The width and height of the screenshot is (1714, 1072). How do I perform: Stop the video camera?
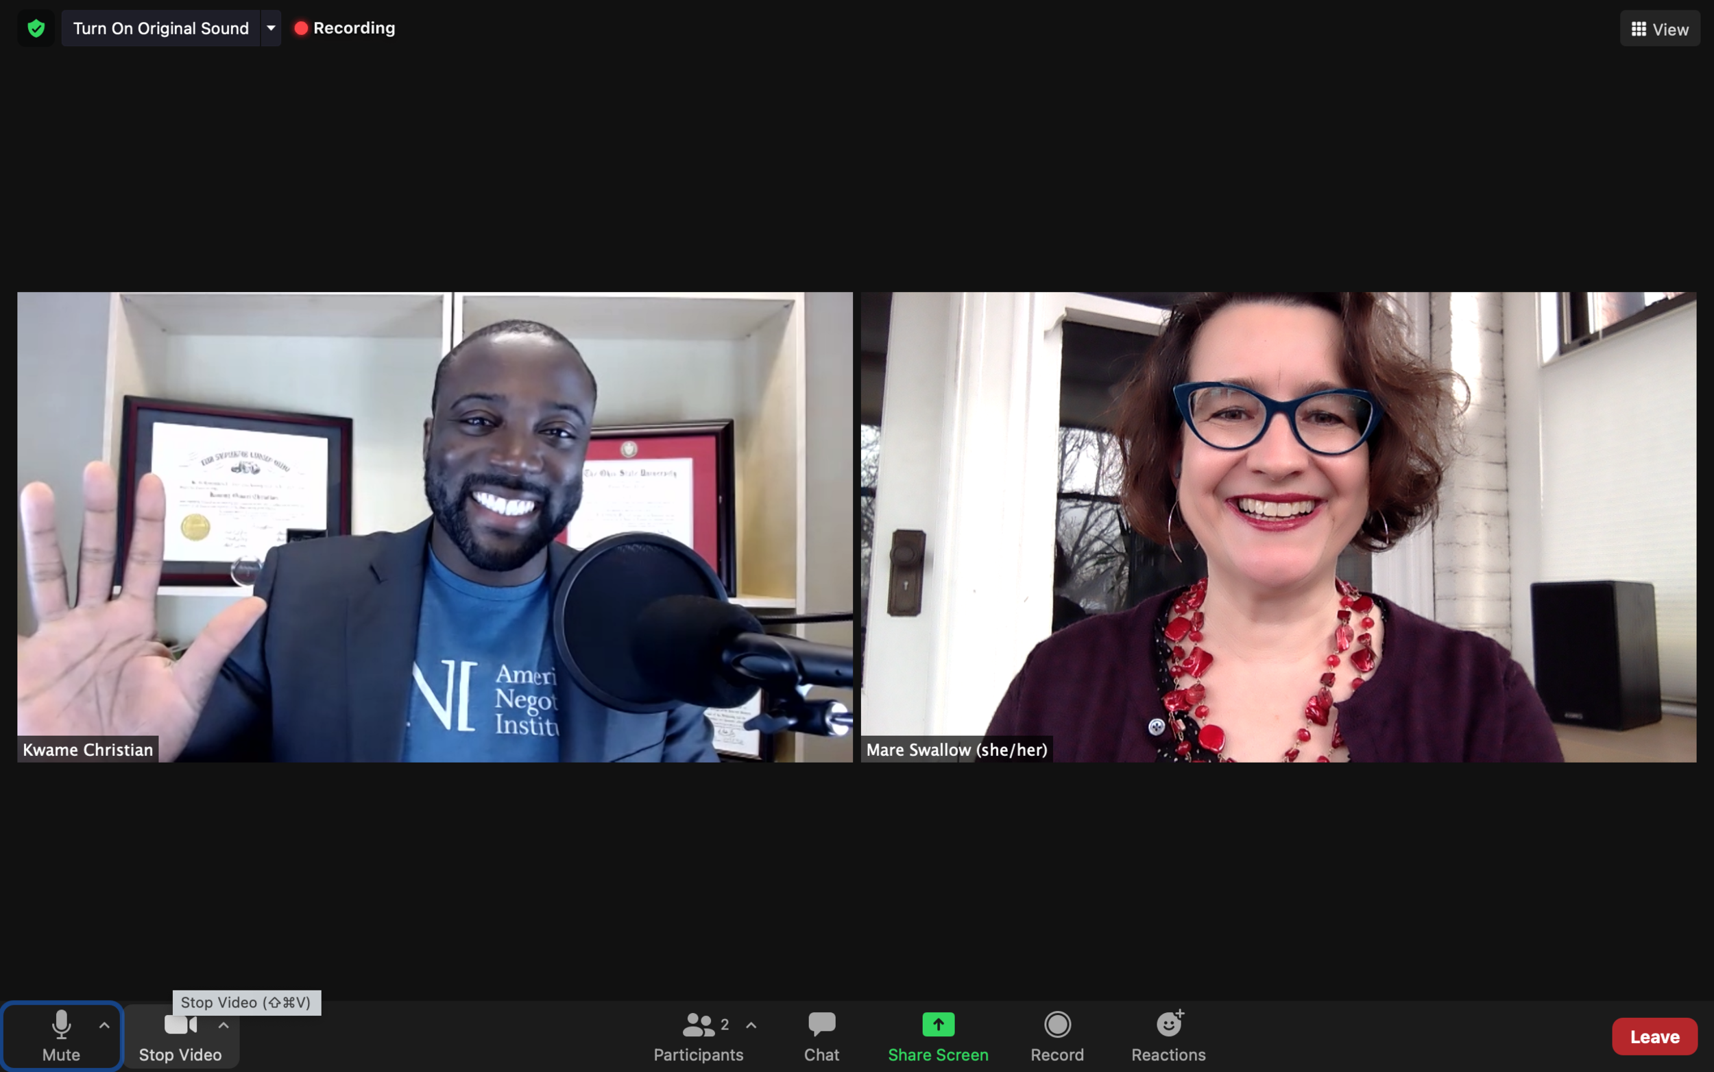pyautogui.click(x=180, y=1036)
